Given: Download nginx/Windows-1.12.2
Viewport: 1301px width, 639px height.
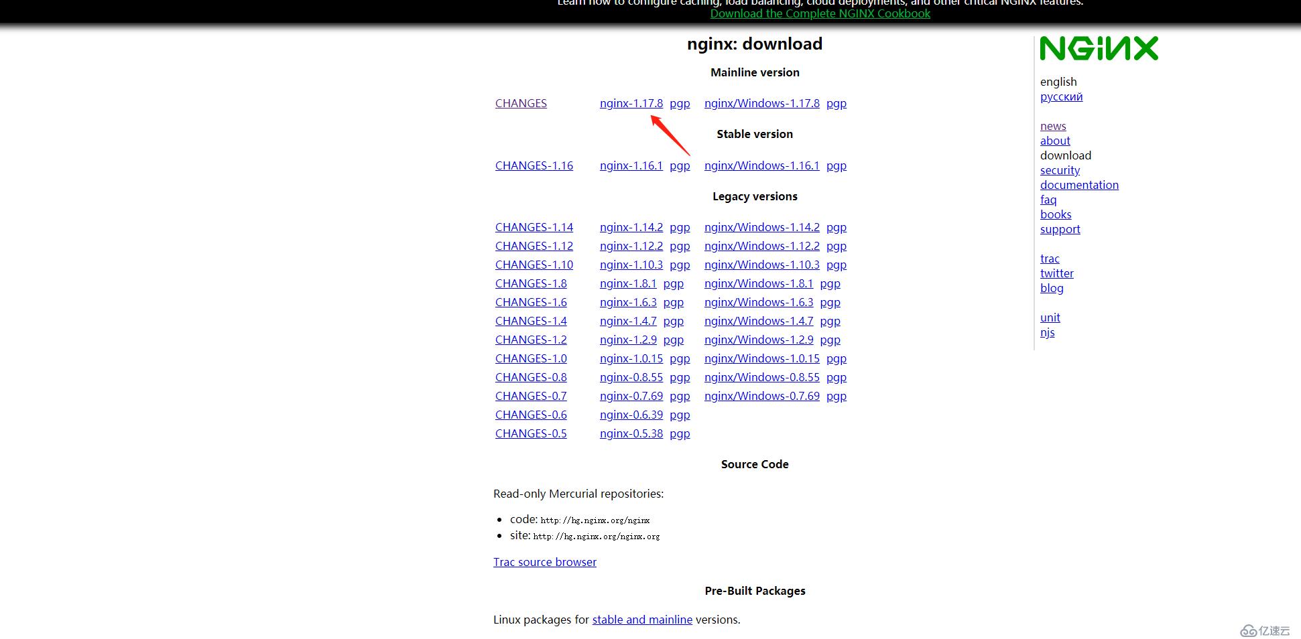Looking at the screenshot, I should click(762, 246).
